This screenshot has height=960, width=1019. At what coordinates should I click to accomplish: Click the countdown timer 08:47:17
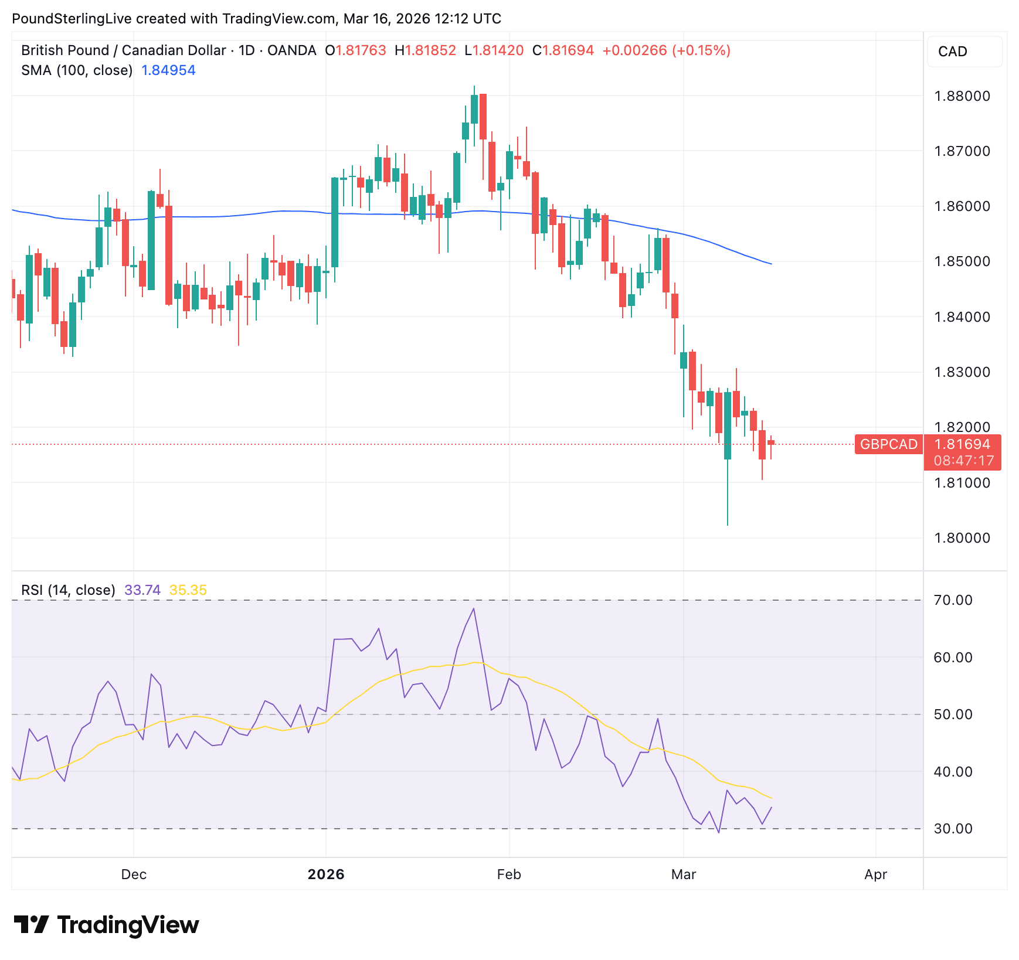tap(963, 461)
